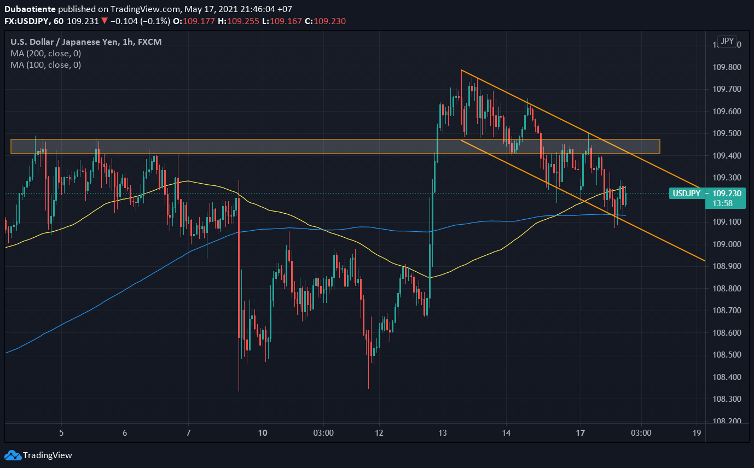Viewport: 754px width, 468px height.
Task: Click the TradingView logo at the bottom
Action: [x=38, y=455]
